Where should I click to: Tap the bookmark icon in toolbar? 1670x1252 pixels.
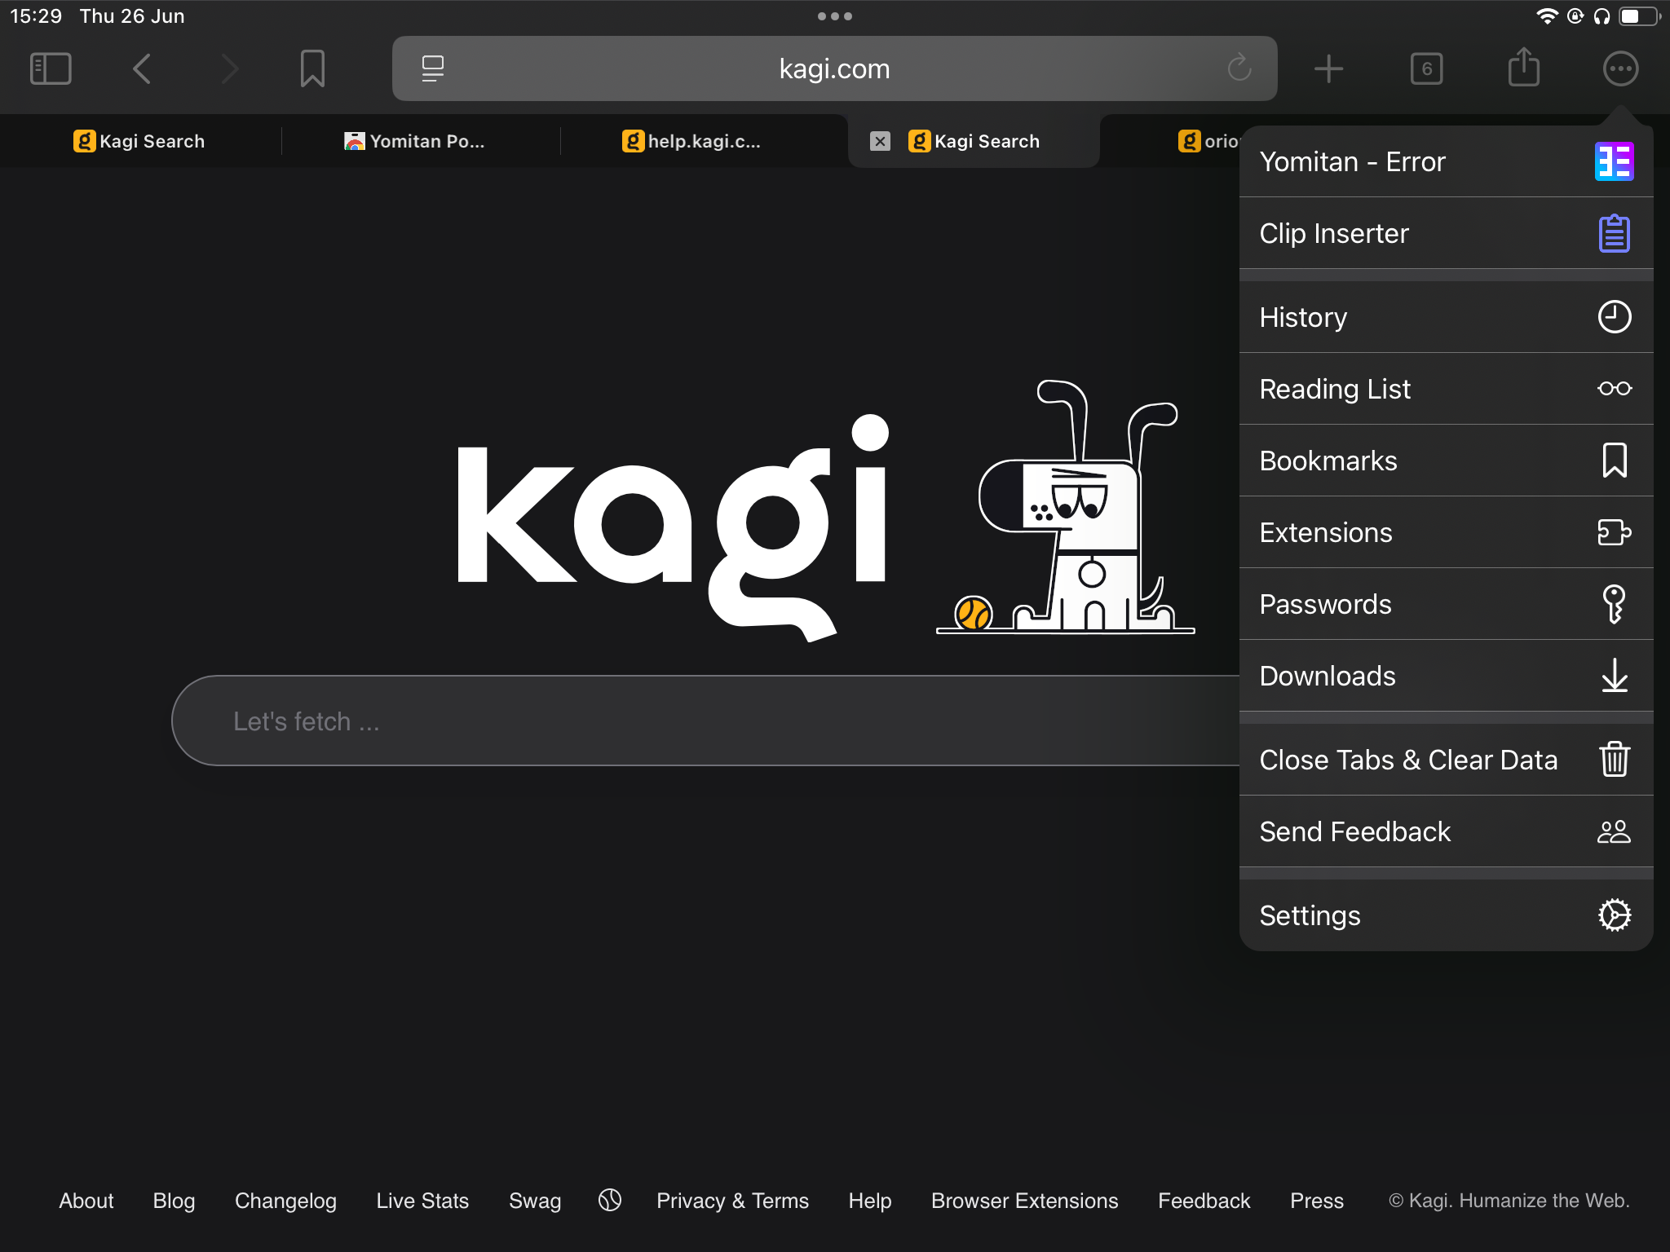click(x=312, y=68)
